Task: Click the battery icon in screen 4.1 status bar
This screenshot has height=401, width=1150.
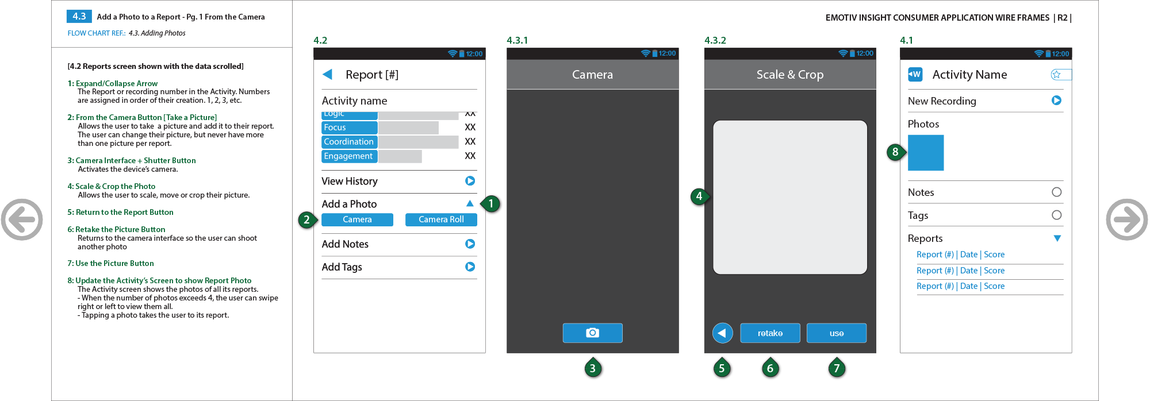Action: (x=1048, y=53)
